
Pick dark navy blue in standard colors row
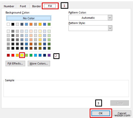(45, 55)
